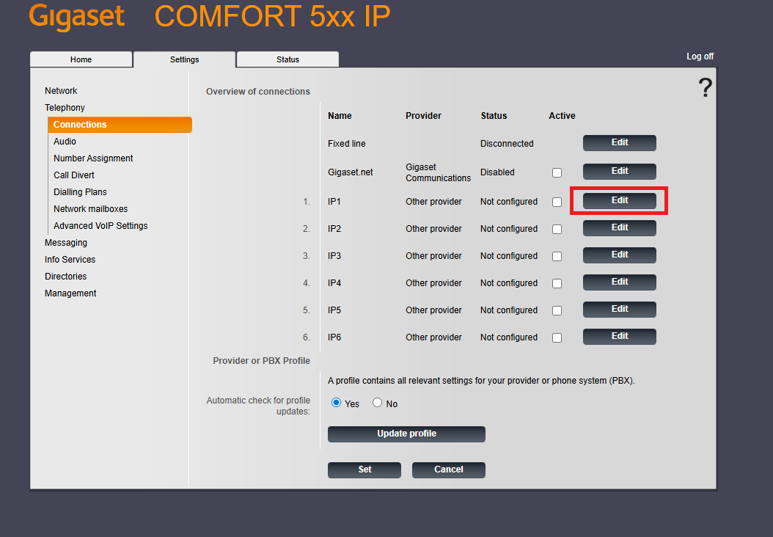Image resolution: width=773 pixels, height=537 pixels.
Task: Click Set to save settings
Action: pos(364,470)
